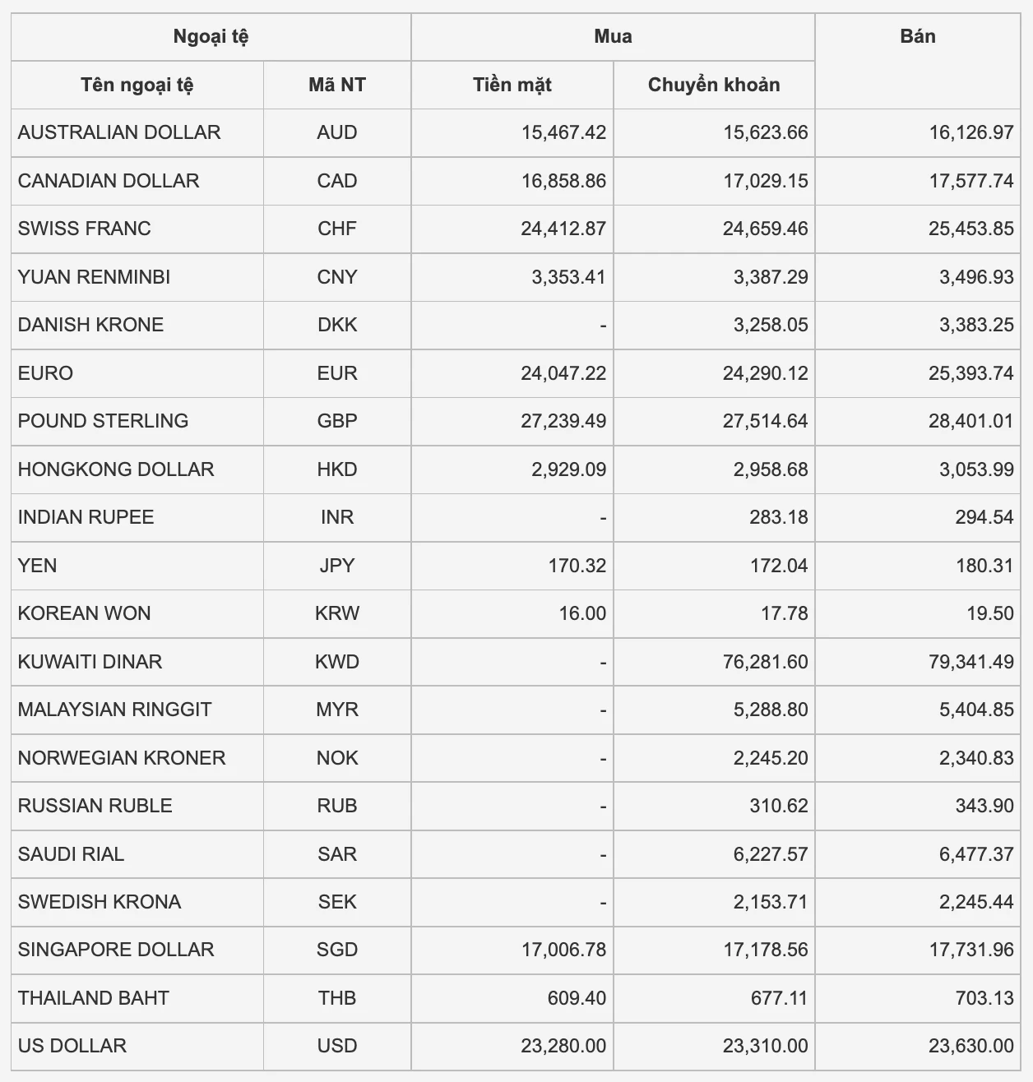1033x1082 pixels.
Task: Click the "Bán" column header
Action: tap(917, 37)
